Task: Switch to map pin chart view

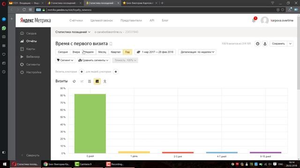Action: tap(105, 81)
